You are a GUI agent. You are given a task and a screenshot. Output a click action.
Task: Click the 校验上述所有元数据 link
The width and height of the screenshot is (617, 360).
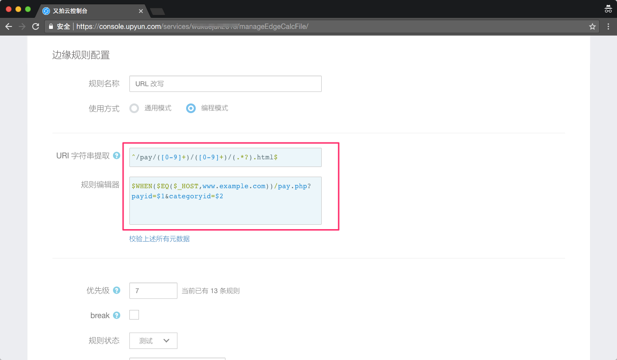pos(159,239)
